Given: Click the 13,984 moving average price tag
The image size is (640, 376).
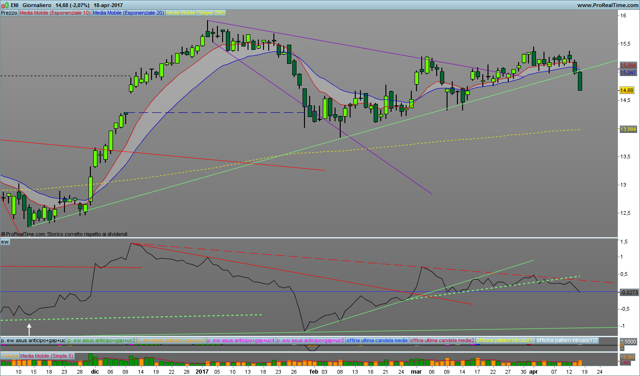Looking at the screenshot, I should coord(628,129).
